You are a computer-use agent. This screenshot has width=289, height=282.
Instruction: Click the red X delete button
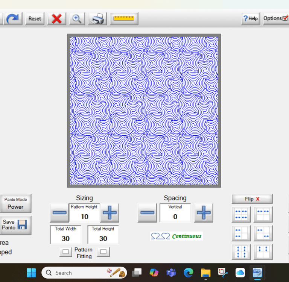pos(56,18)
